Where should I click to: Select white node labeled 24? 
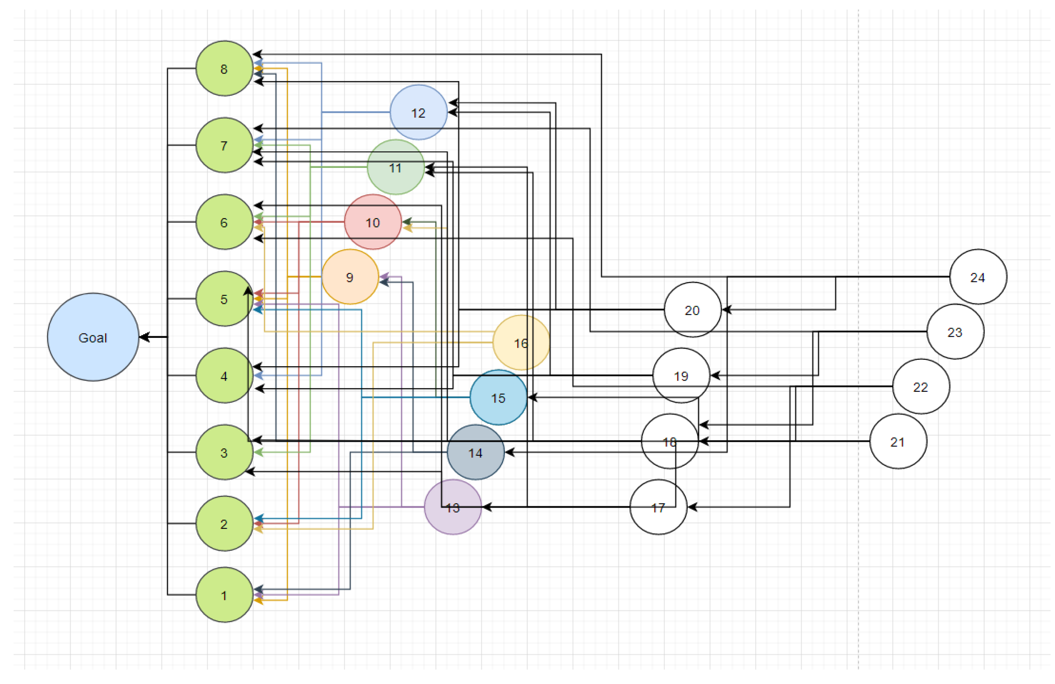click(x=978, y=277)
